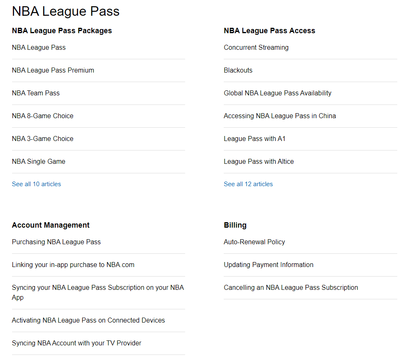Open NBA 3-Game Choice article
The width and height of the screenshot is (401, 357).
[x=43, y=138]
